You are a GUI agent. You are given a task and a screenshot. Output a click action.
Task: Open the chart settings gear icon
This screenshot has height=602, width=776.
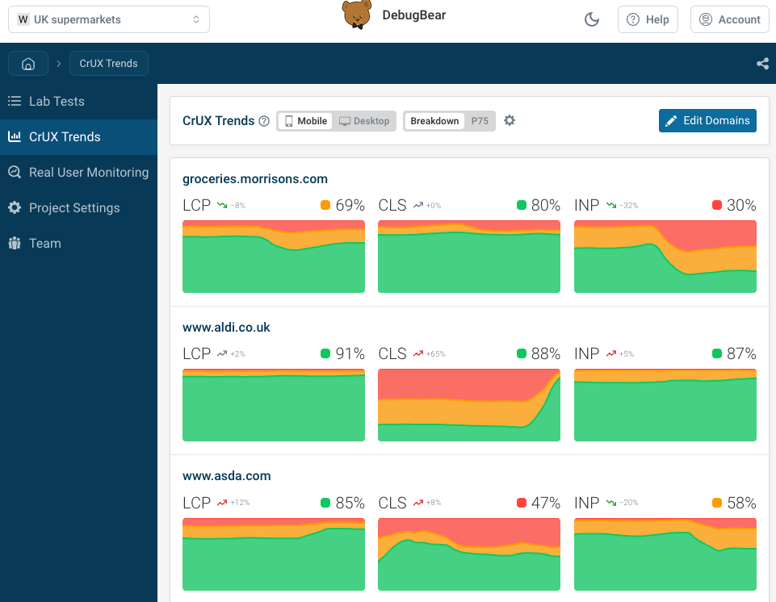click(510, 120)
